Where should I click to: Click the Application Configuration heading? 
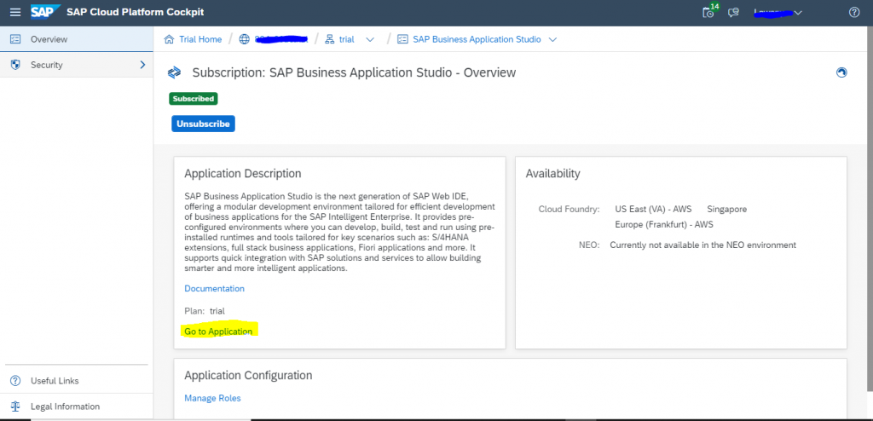point(248,375)
